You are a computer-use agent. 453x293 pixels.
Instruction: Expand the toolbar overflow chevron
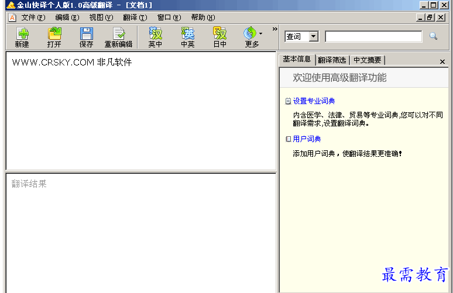point(274,29)
